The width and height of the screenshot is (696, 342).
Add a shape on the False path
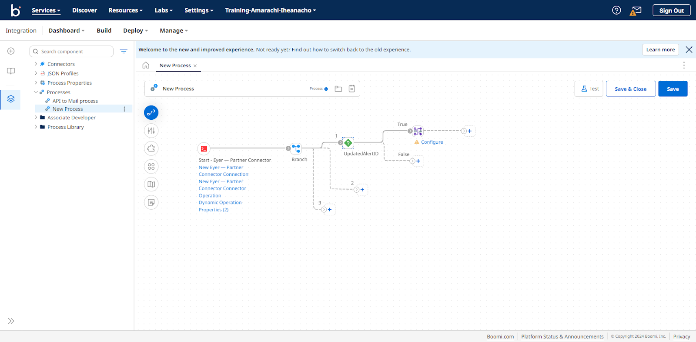[418, 161]
